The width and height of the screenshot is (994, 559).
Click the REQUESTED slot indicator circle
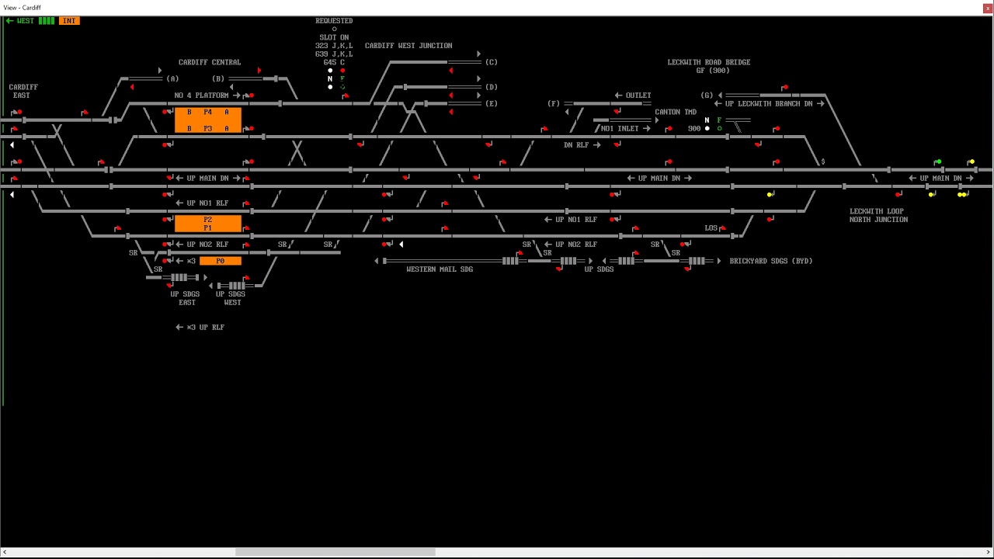(334, 30)
